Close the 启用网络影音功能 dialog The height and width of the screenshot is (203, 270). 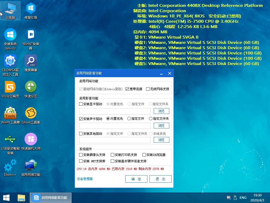point(170,73)
